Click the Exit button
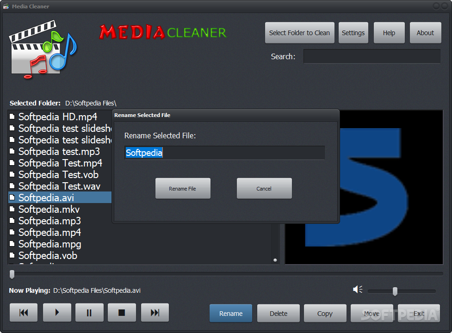This screenshot has height=333, width=452. tap(419, 314)
